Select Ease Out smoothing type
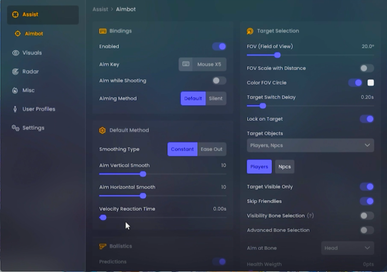 (x=211, y=149)
